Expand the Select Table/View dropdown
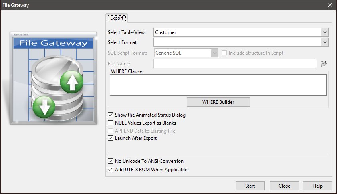 pyautogui.click(x=325, y=32)
